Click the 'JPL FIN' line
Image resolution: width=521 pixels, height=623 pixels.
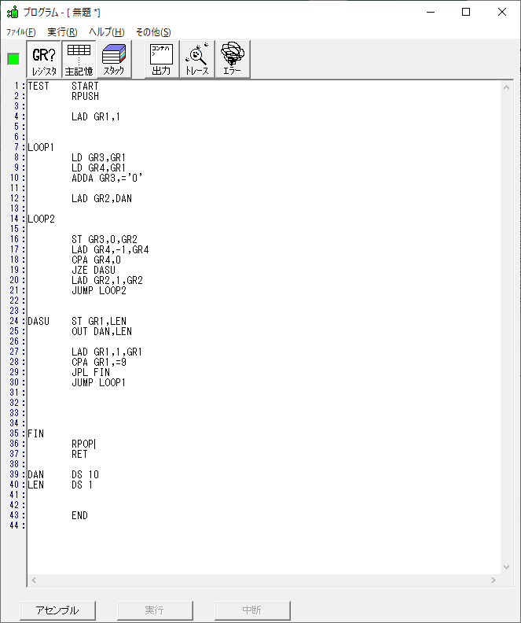(x=91, y=373)
